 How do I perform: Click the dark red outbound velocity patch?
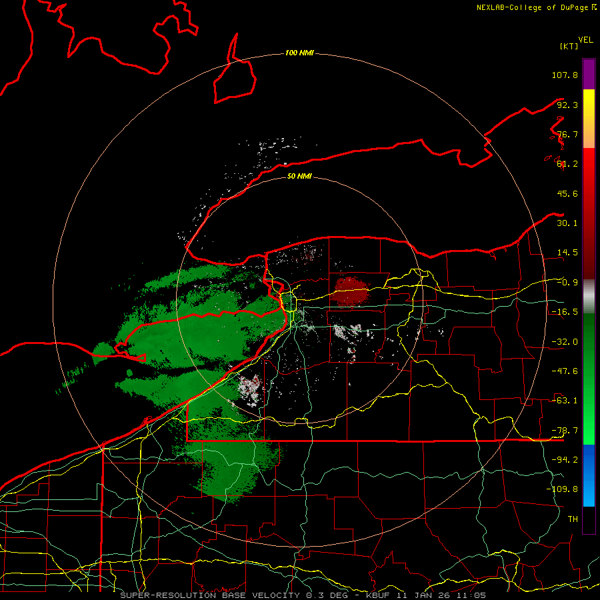click(x=351, y=291)
